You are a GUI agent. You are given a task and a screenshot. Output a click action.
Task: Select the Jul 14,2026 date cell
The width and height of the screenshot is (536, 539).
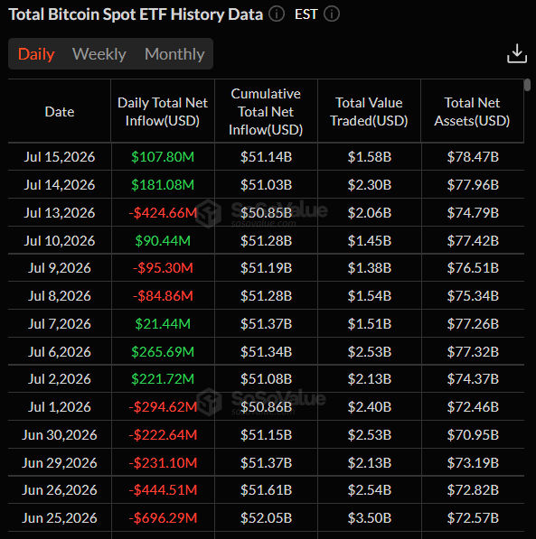pyautogui.click(x=60, y=184)
